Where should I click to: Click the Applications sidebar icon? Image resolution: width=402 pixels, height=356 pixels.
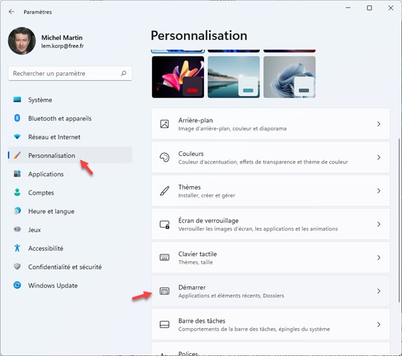tap(18, 175)
